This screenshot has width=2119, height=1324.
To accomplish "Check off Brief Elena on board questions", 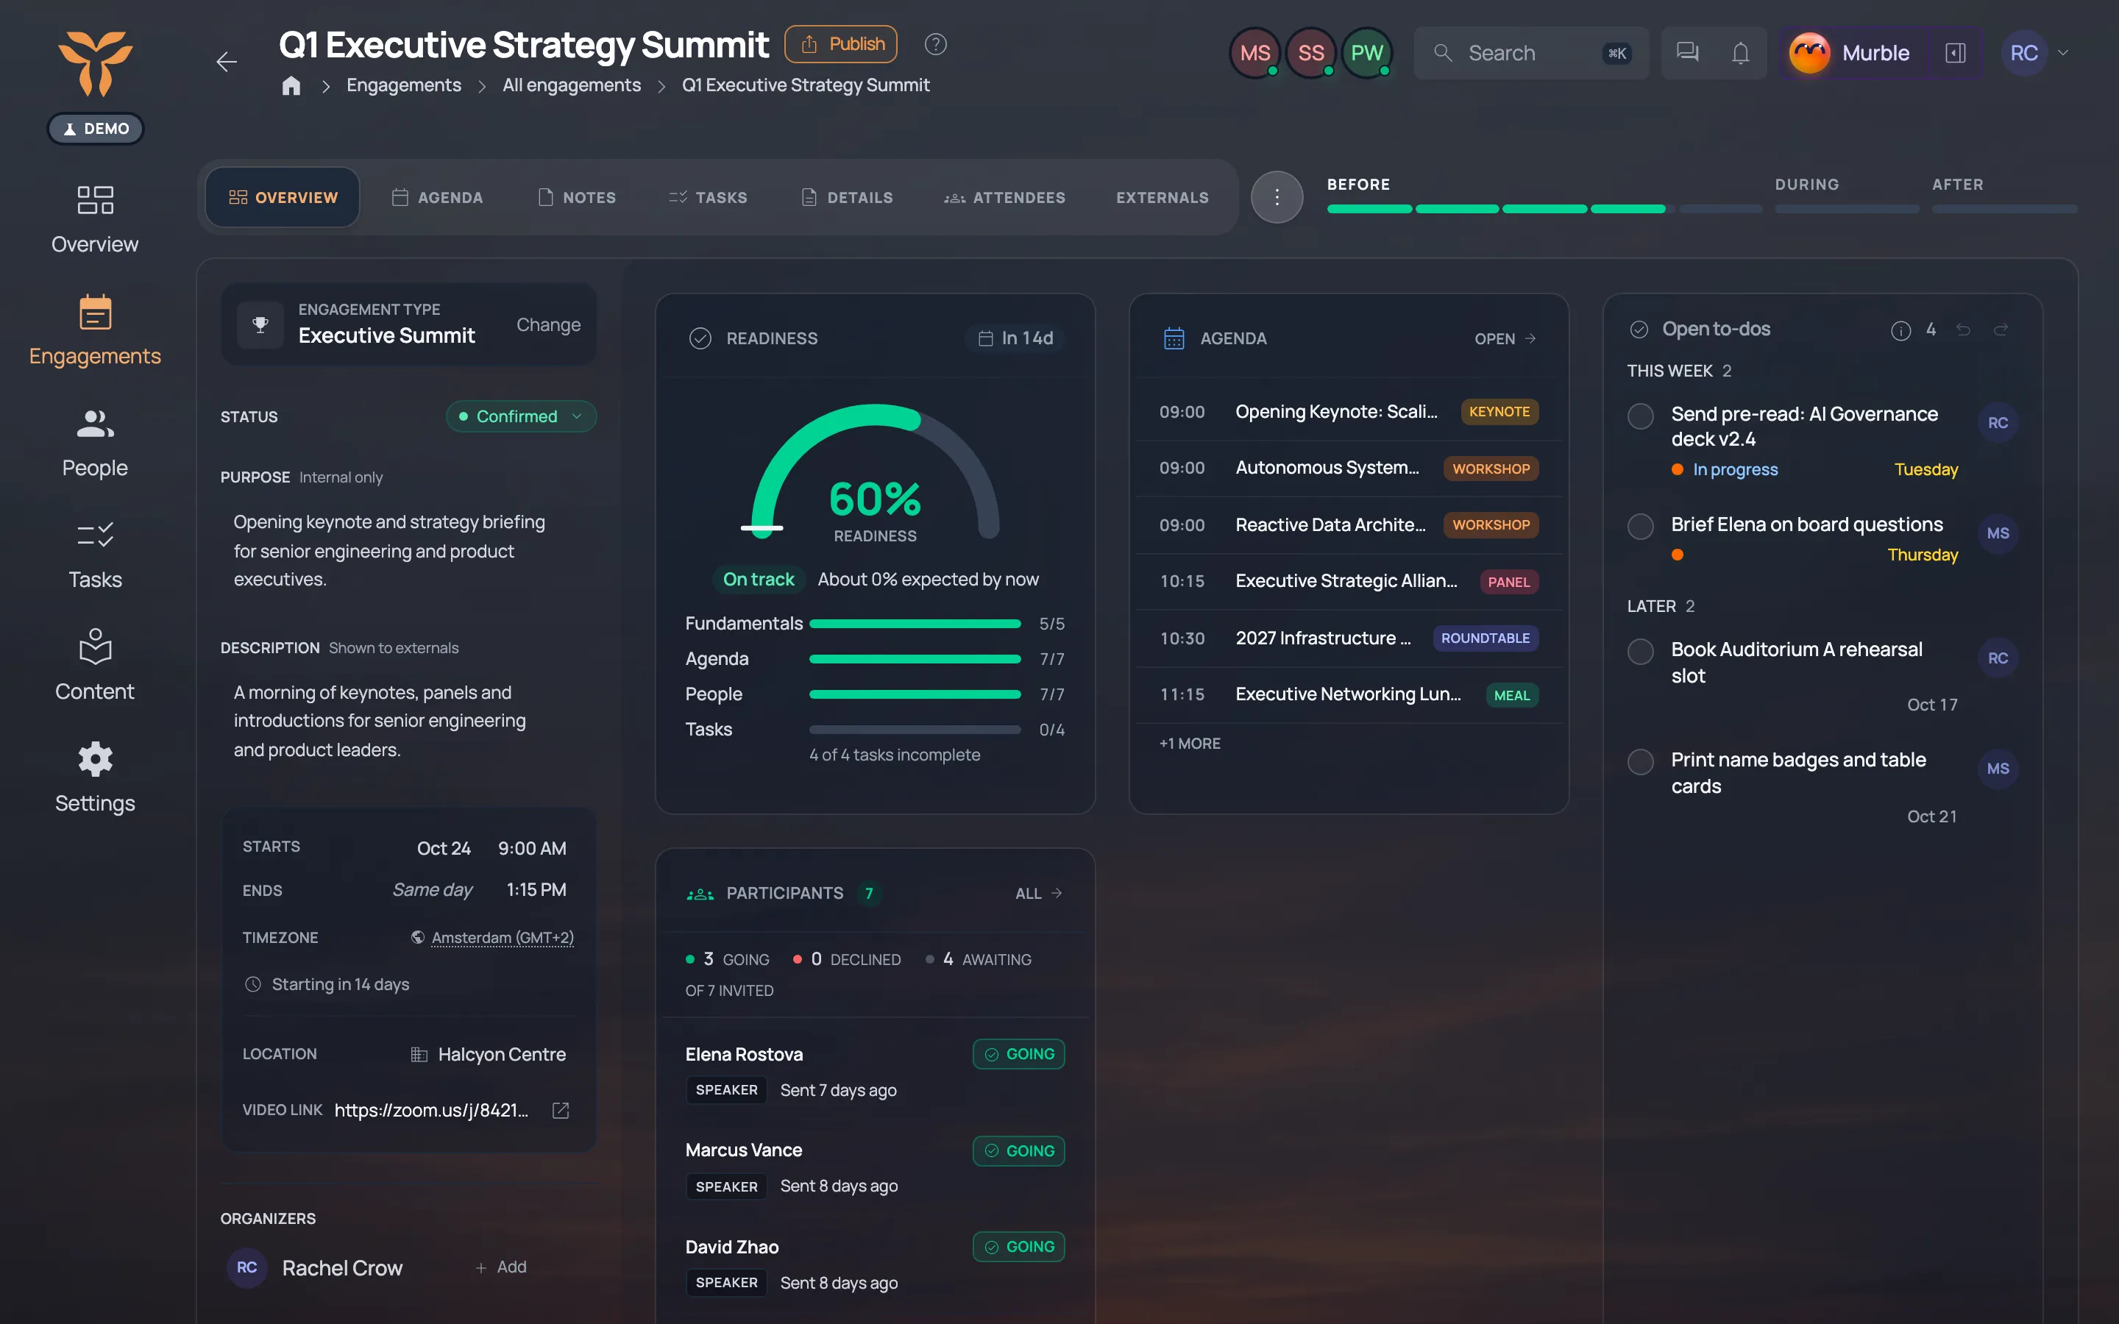I will click(1640, 526).
